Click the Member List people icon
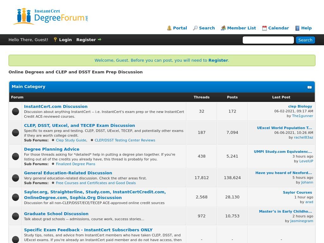Image resolution: width=324 pixels, height=243 pixels. tap(223, 28)
